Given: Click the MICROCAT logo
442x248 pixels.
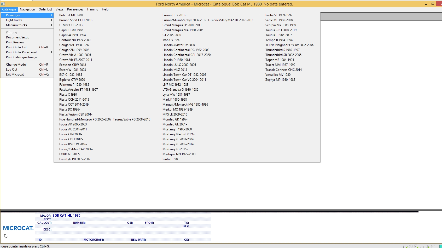Looking at the screenshot, I should pyautogui.click(x=18, y=228).
